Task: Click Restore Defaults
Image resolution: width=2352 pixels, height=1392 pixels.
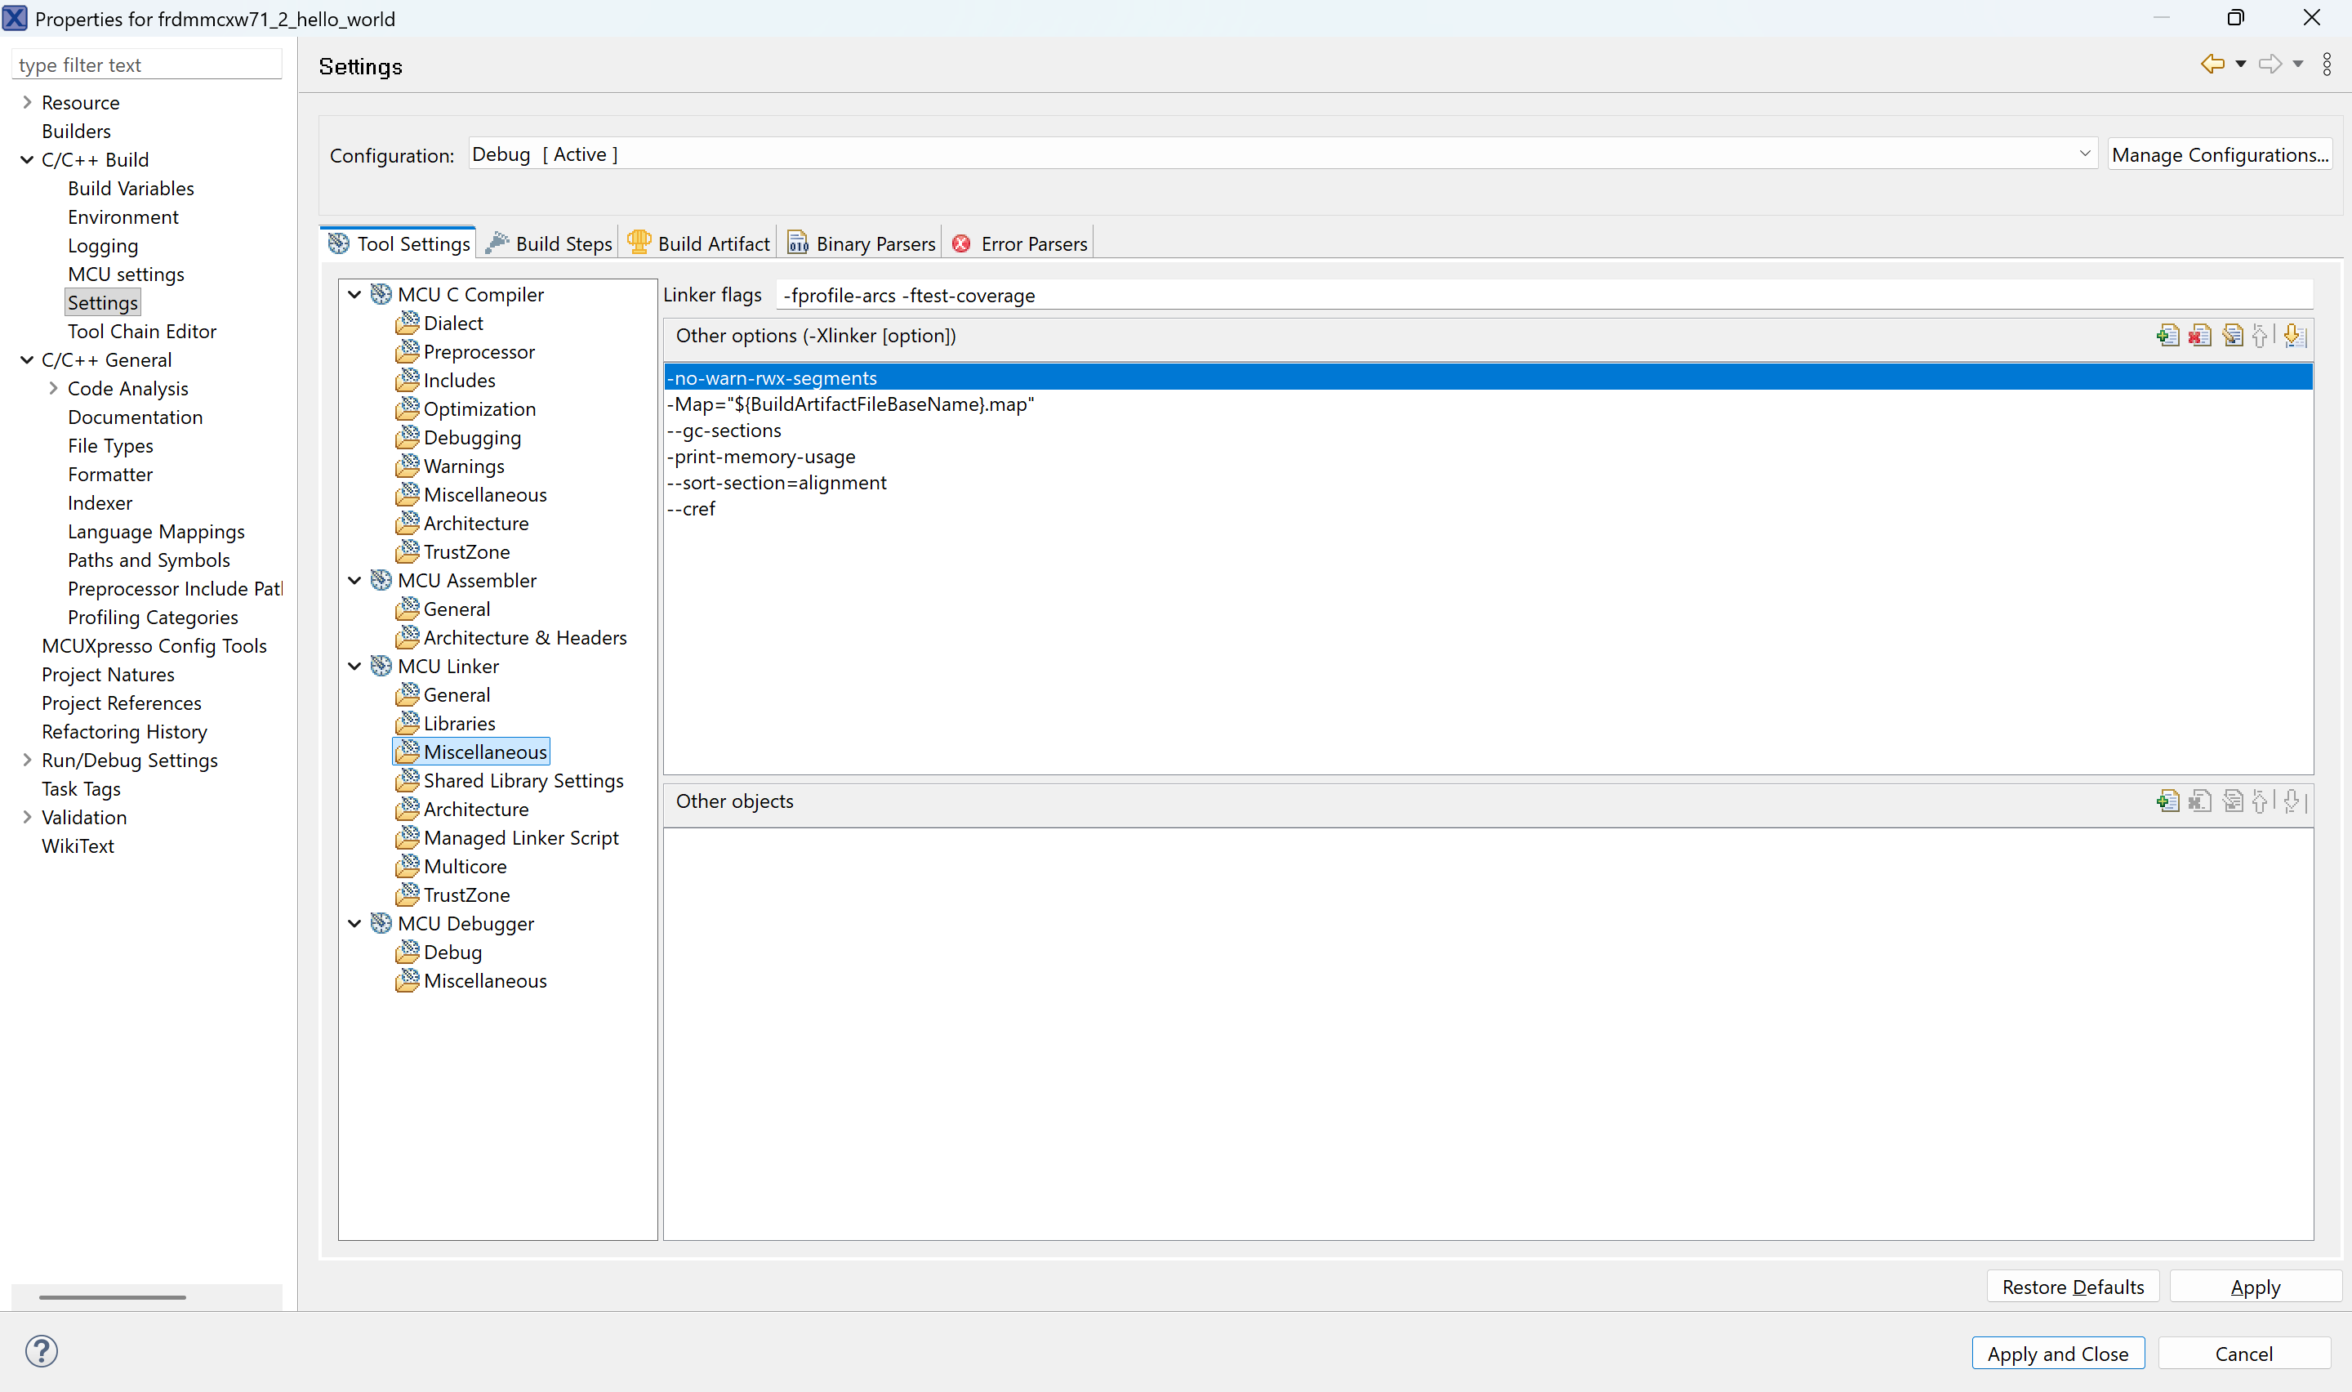Action: pyautogui.click(x=2073, y=1287)
